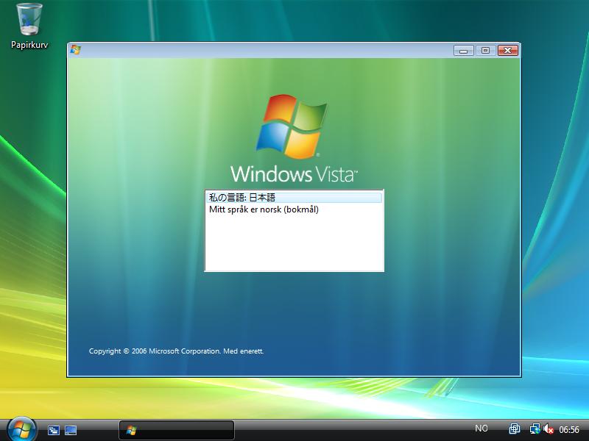Click the window title bar Windows flag icon

point(75,50)
